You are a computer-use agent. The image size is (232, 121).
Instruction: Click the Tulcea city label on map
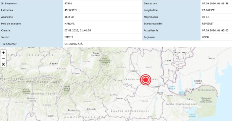pyautogui.click(x=190, y=99)
